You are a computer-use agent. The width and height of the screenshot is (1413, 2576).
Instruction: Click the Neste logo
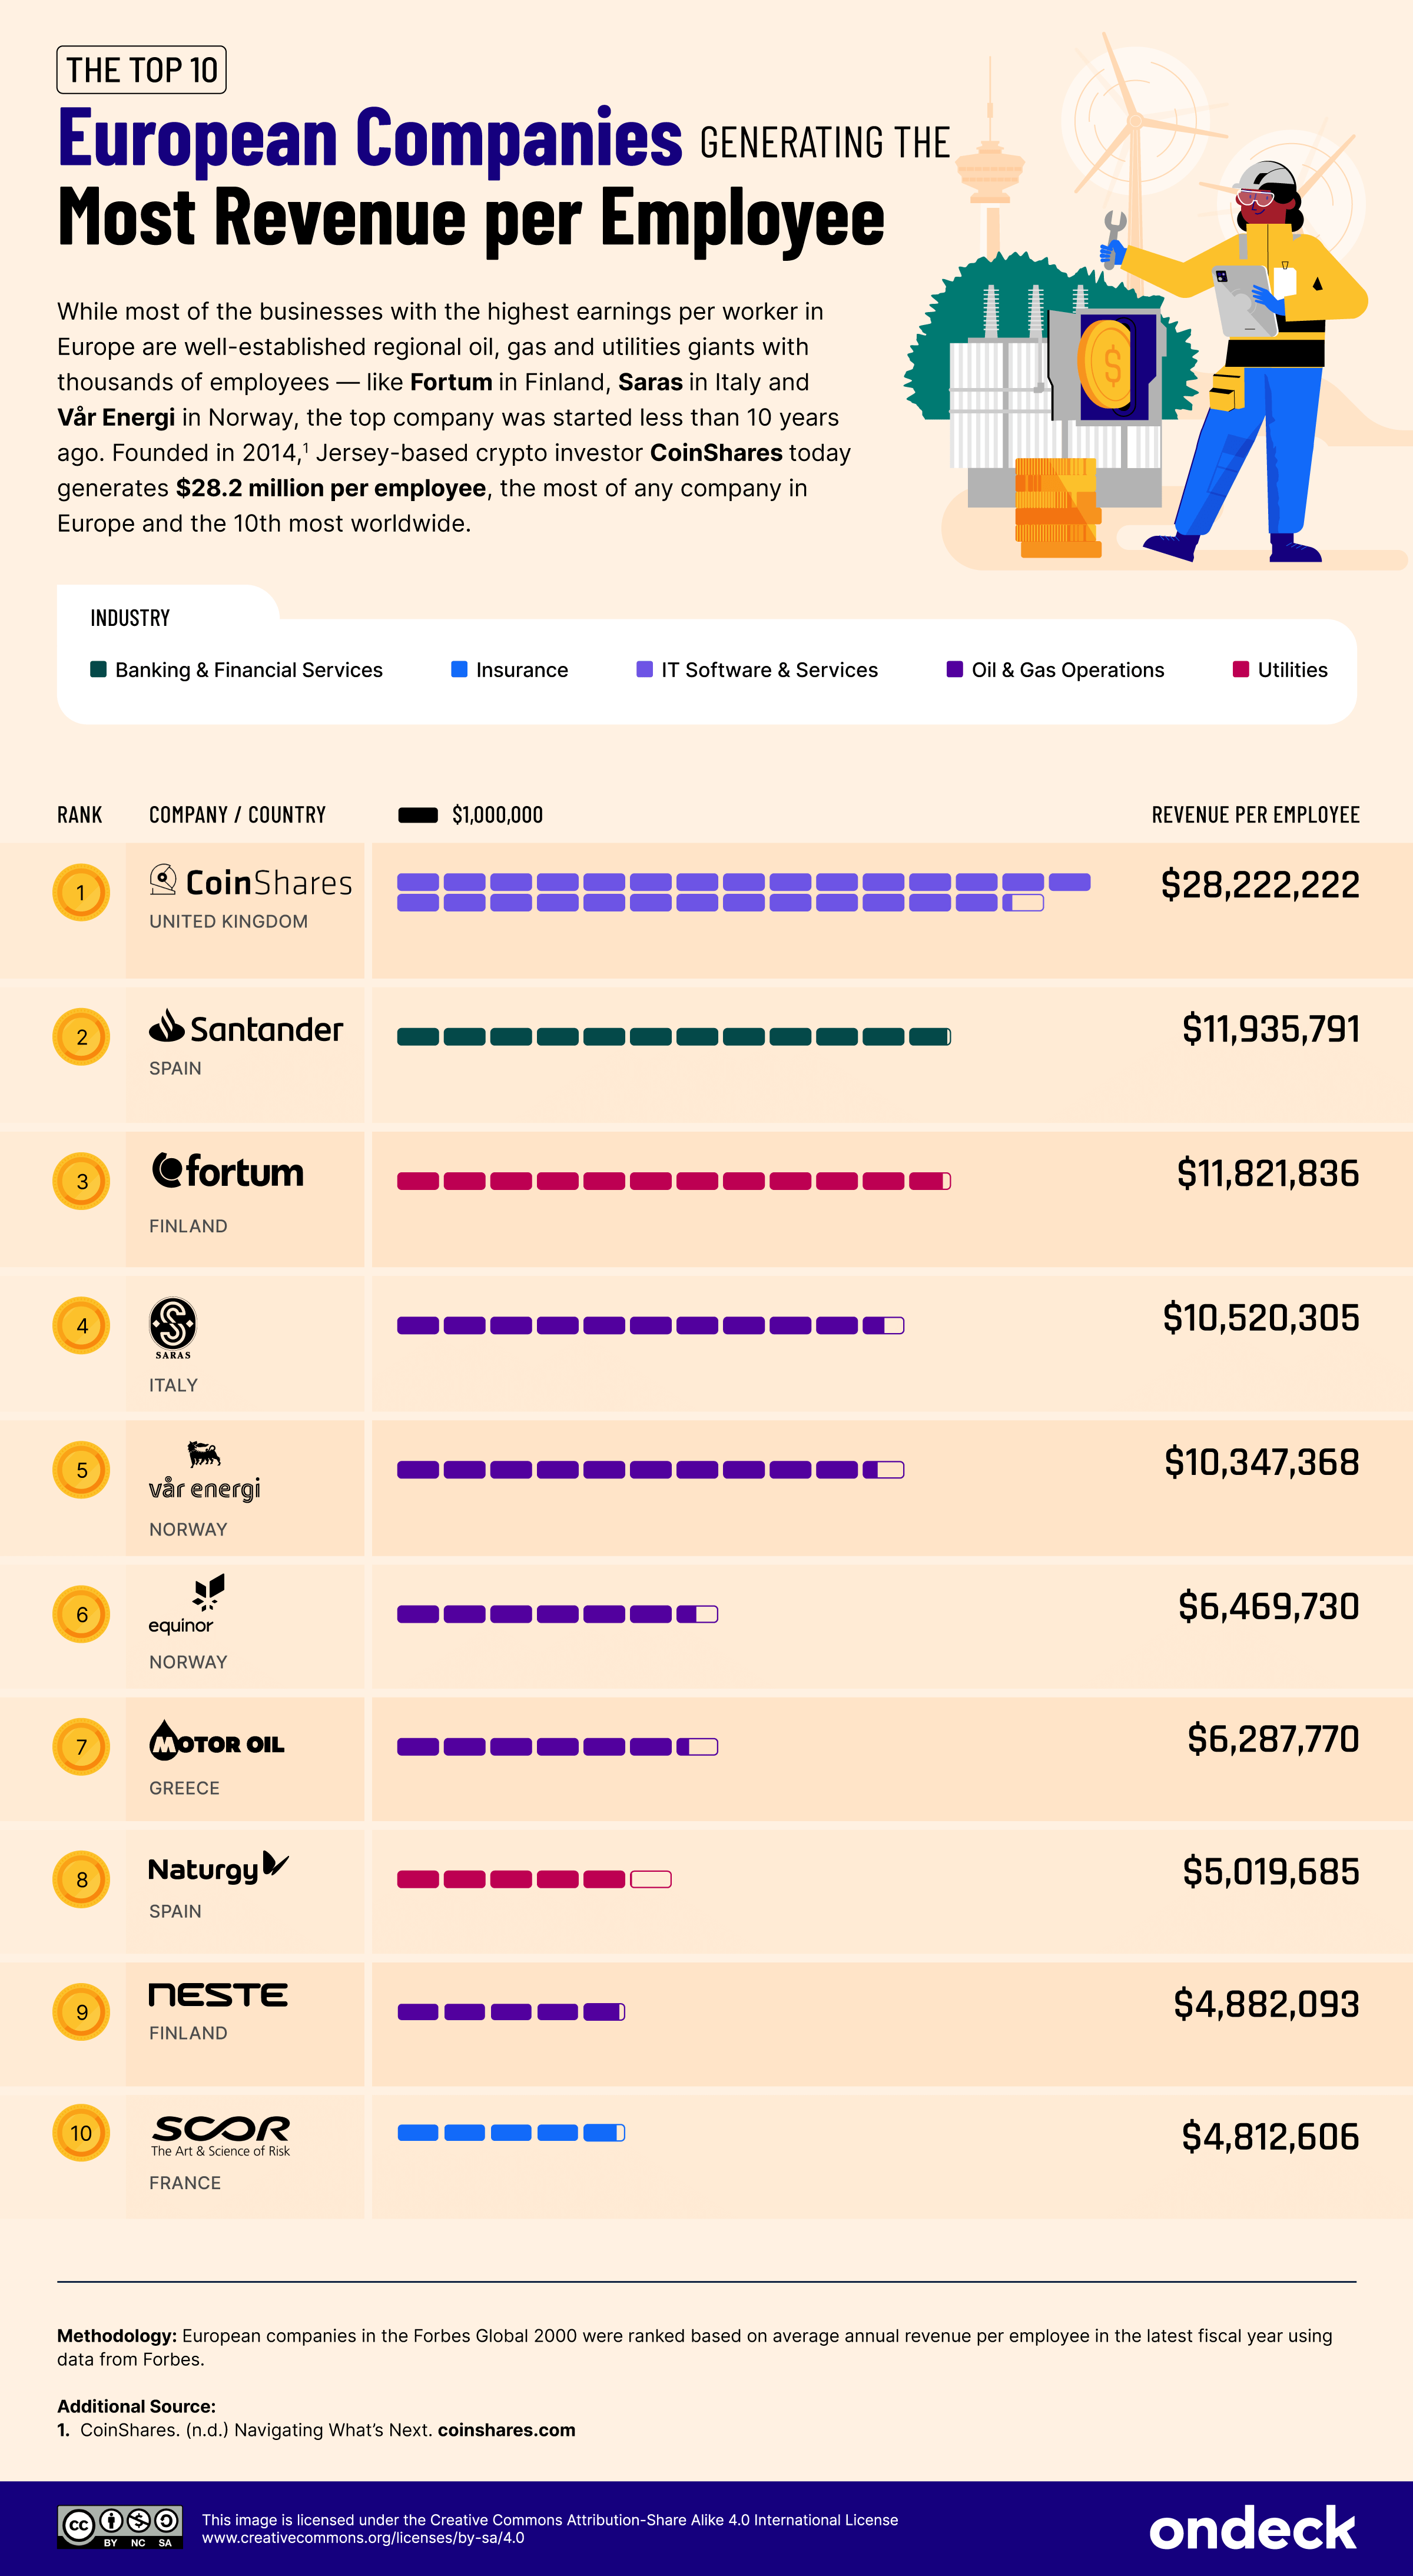(x=218, y=1995)
